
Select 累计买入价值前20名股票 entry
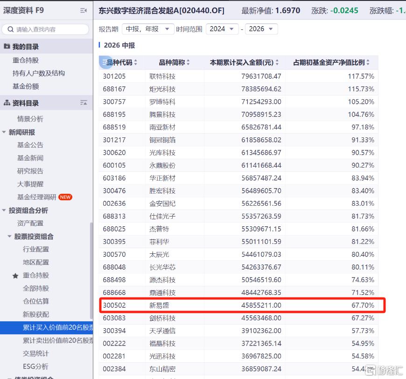tap(47, 328)
